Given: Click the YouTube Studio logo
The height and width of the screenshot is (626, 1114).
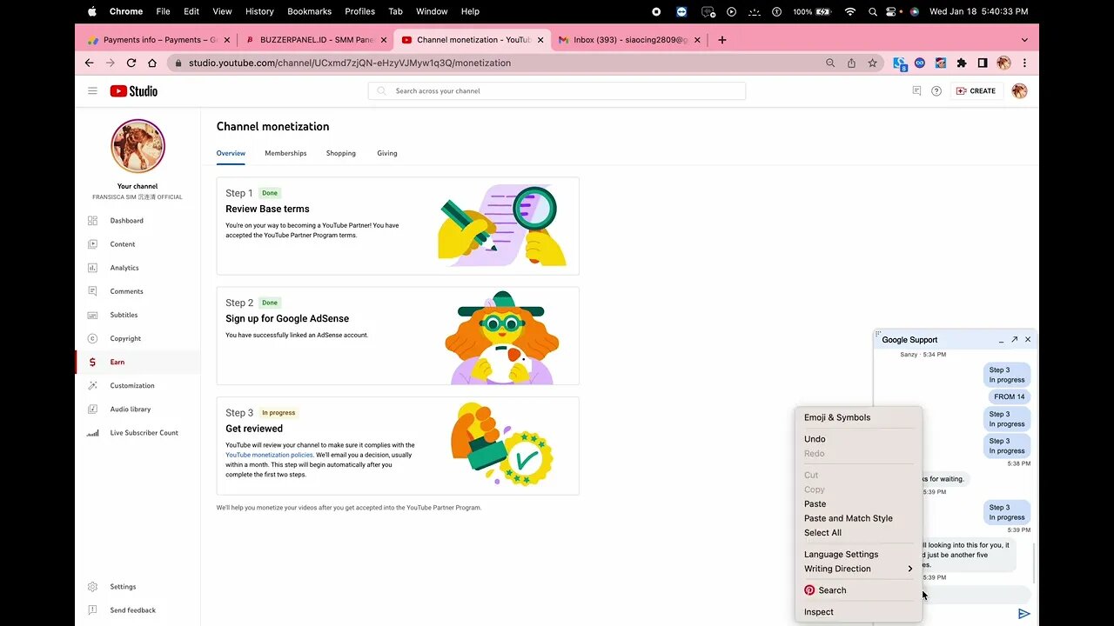Looking at the screenshot, I should coord(133,90).
